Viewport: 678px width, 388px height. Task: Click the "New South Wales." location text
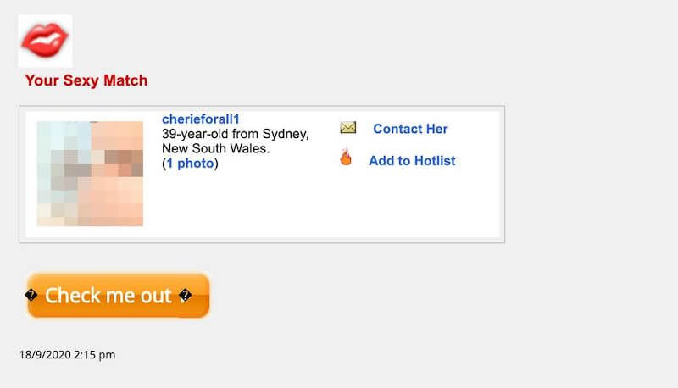[215, 149]
